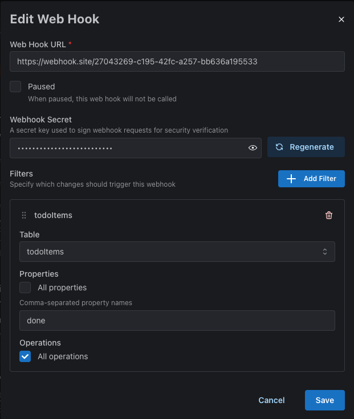Save the web hook changes

pos(324,400)
